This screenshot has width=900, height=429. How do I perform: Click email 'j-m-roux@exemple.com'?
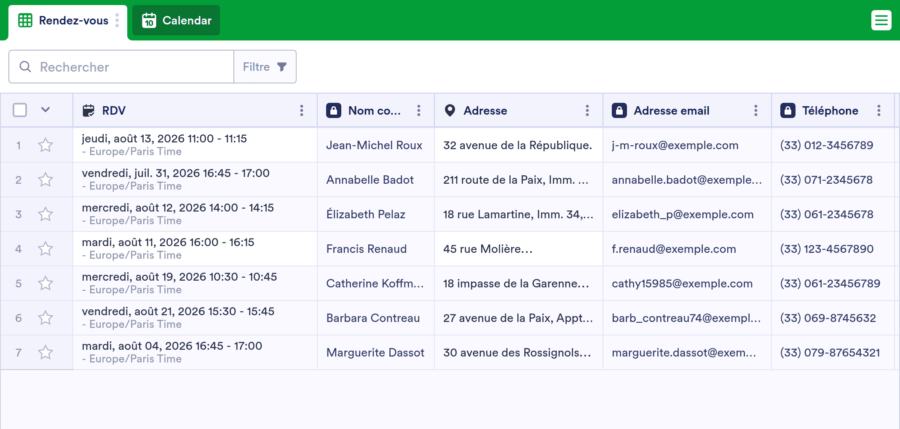pyautogui.click(x=675, y=145)
